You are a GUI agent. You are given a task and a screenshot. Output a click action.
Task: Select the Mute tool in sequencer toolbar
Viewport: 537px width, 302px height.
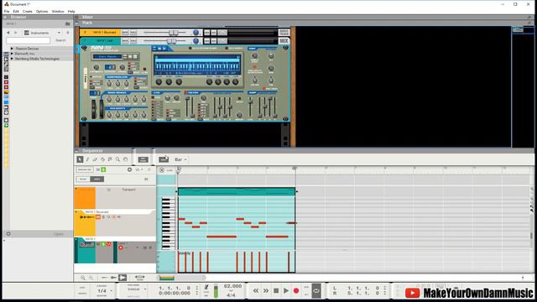coord(110,159)
